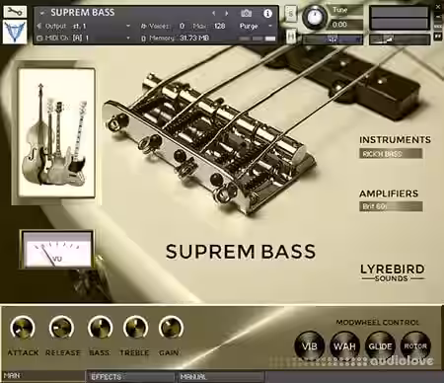Screen dimensions: 444x383
Task: Click the Lyrebird Sounds logo
Action: click(x=393, y=272)
